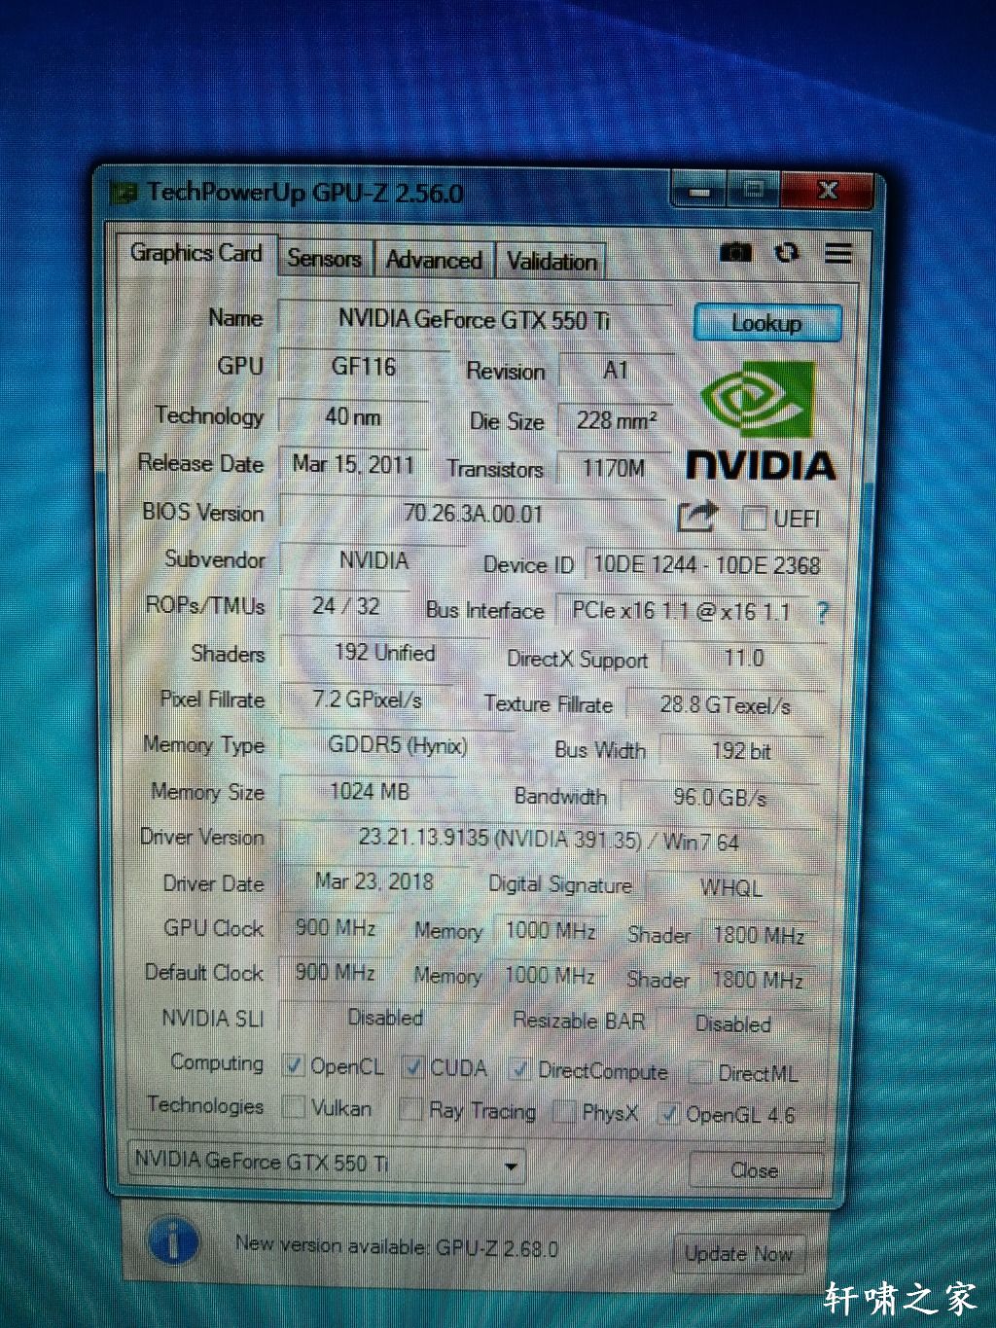Open the hamburger menu icon
The image size is (996, 1328).
point(837,254)
